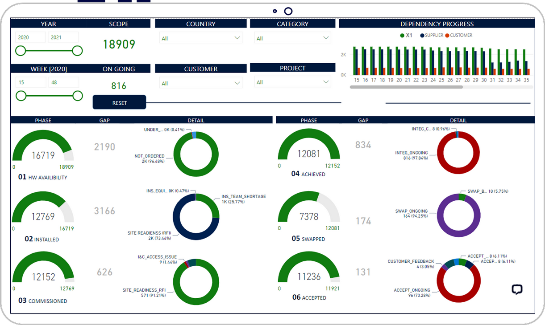The height and width of the screenshot is (325, 545).
Task: Open the CATEGORY dropdown list
Action: coord(292,38)
